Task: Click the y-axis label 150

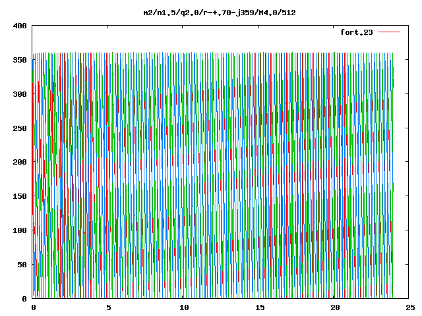Action: (x=20, y=196)
